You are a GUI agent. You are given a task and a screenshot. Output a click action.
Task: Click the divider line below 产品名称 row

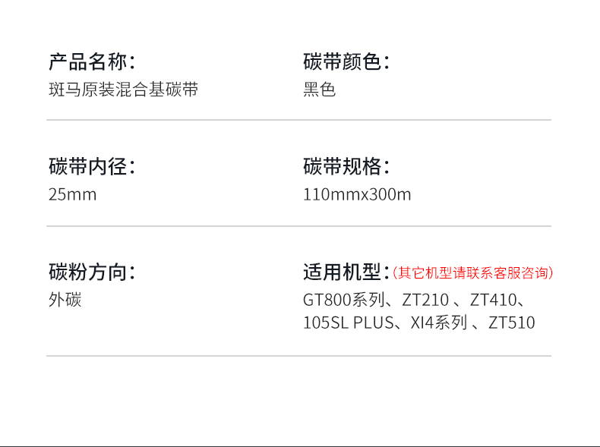(298, 120)
